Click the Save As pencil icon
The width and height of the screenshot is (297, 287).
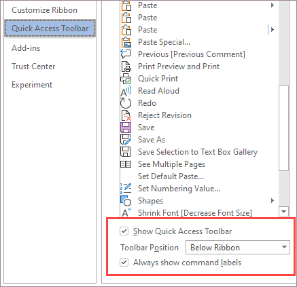pyautogui.click(x=126, y=140)
